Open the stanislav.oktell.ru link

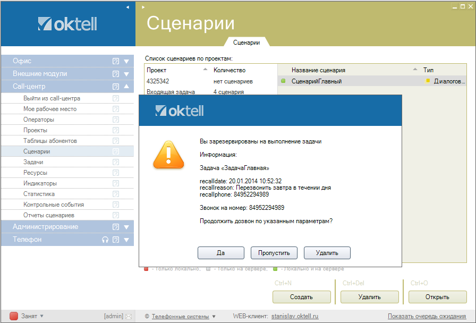pyautogui.click(x=295, y=316)
